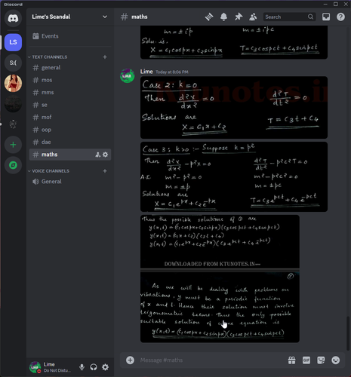Collapse the VOICE CHANNELS category

pos(49,171)
